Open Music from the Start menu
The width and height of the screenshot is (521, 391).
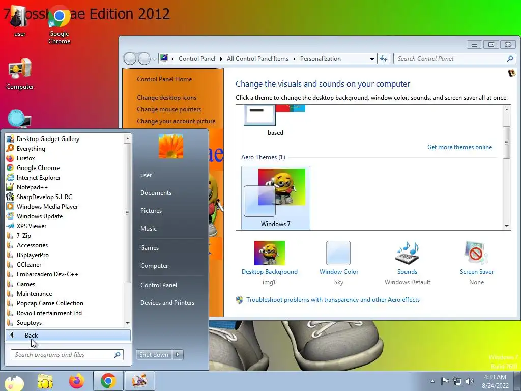pyautogui.click(x=148, y=229)
